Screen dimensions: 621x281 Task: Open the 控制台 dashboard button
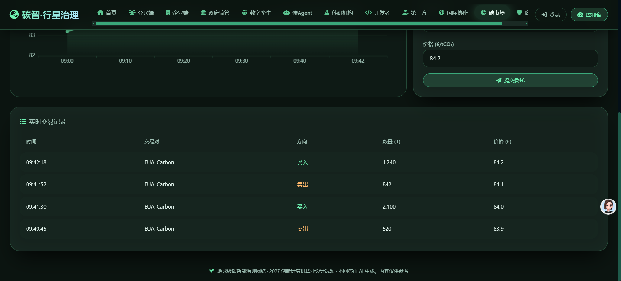pos(589,15)
